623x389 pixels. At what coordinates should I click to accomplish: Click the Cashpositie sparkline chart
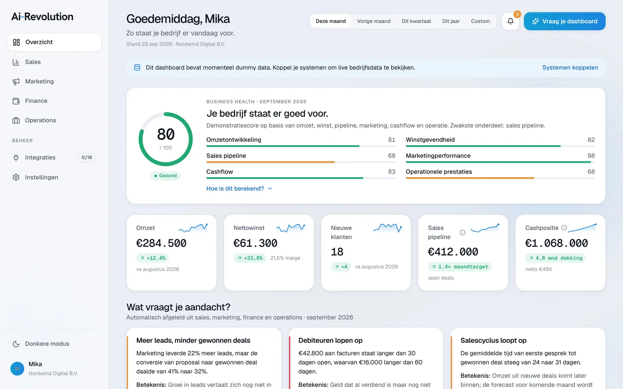click(x=582, y=228)
